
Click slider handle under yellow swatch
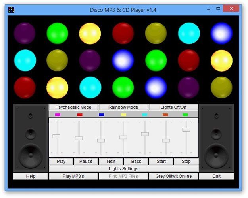[x=123, y=137]
